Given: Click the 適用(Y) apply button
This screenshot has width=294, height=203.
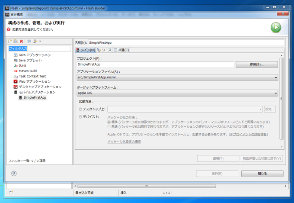Looking at the screenshot, I should (x=218, y=158).
